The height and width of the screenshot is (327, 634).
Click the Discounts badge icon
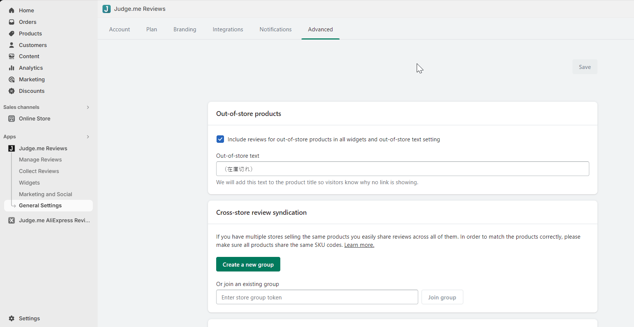tap(12, 91)
